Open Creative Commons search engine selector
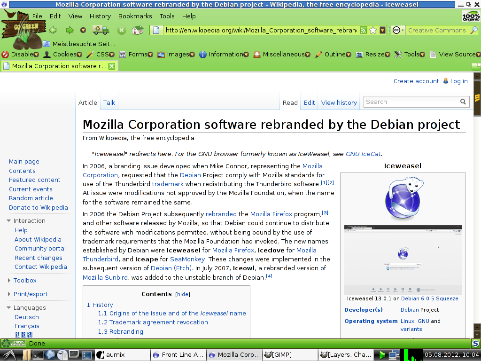The image size is (481, 361). (398, 30)
